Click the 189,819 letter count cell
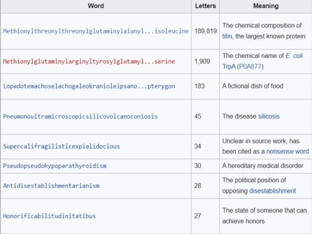The image size is (312, 234). [x=205, y=31]
